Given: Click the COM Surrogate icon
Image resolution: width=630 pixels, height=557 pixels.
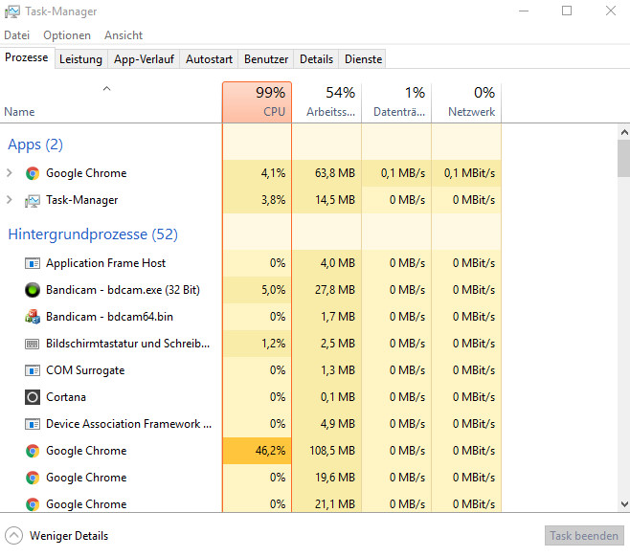Looking at the screenshot, I should pos(33,370).
